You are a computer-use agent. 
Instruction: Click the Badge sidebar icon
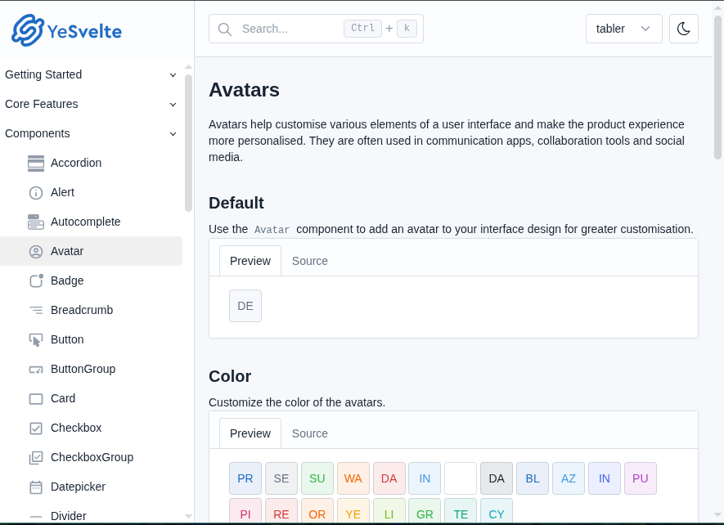[x=36, y=280]
